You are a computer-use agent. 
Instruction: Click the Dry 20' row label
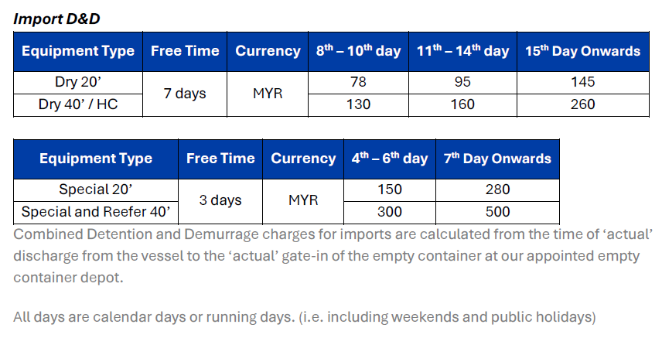click(x=78, y=83)
